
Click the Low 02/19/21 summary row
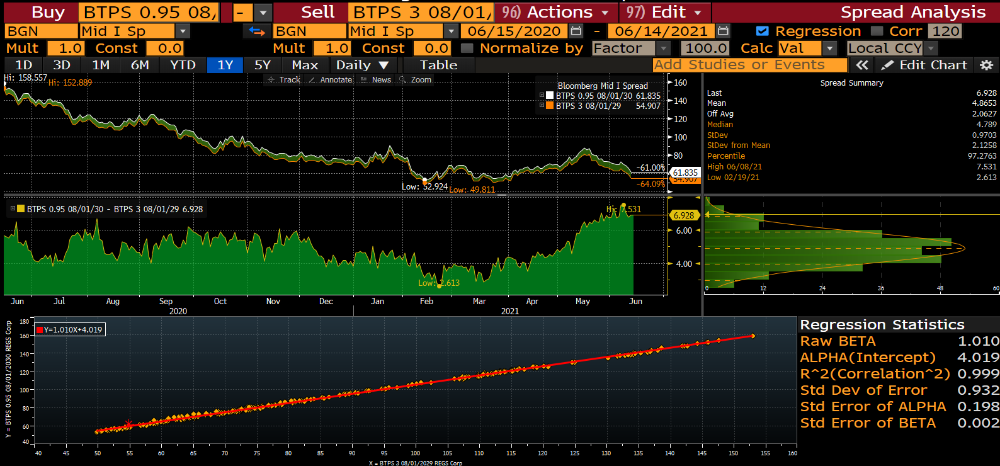click(852, 177)
